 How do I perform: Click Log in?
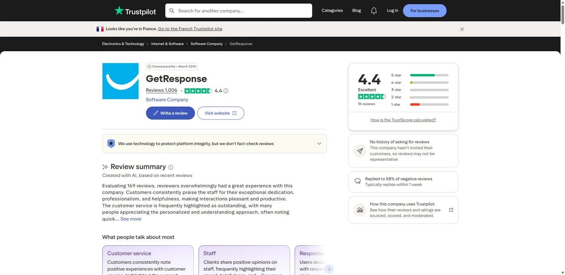coord(392,10)
